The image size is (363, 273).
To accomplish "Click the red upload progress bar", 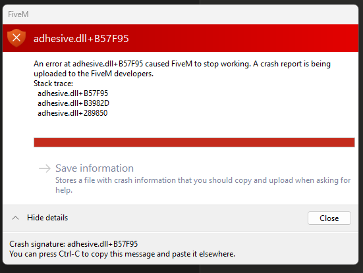I will 194,142.
